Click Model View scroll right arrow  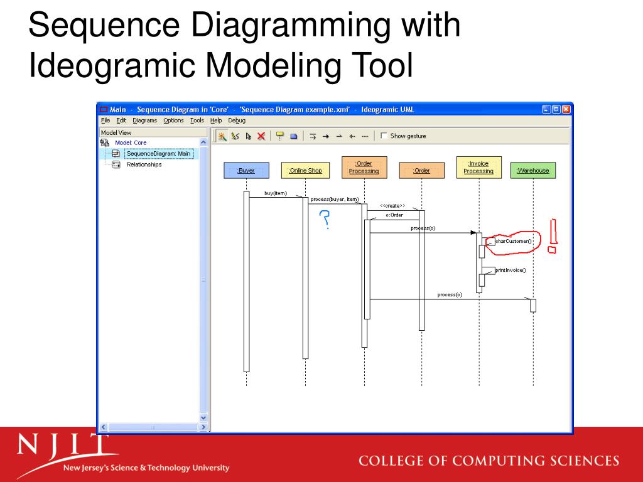tap(203, 427)
